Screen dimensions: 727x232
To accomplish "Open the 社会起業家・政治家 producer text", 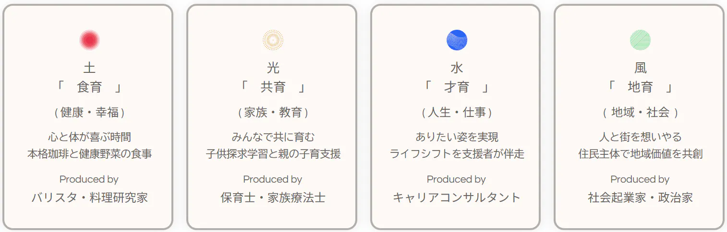I will click(x=640, y=197).
